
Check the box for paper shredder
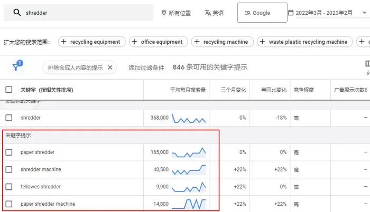8,152
